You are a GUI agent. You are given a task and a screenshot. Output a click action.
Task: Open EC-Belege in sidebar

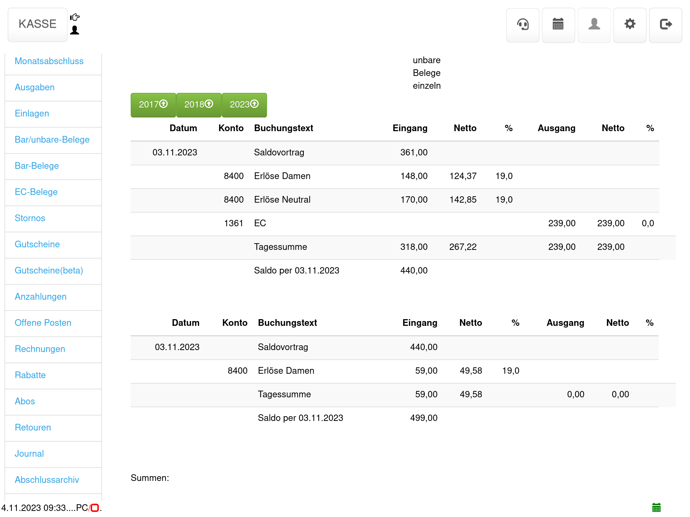coord(36,192)
